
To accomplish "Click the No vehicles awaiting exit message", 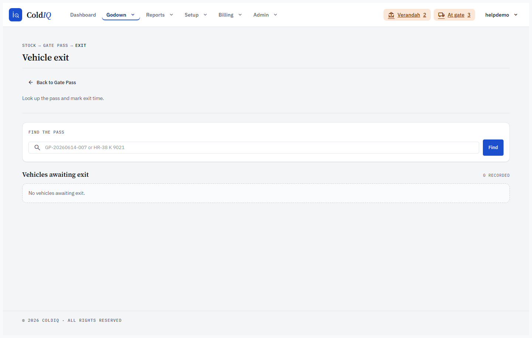I will (57, 193).
